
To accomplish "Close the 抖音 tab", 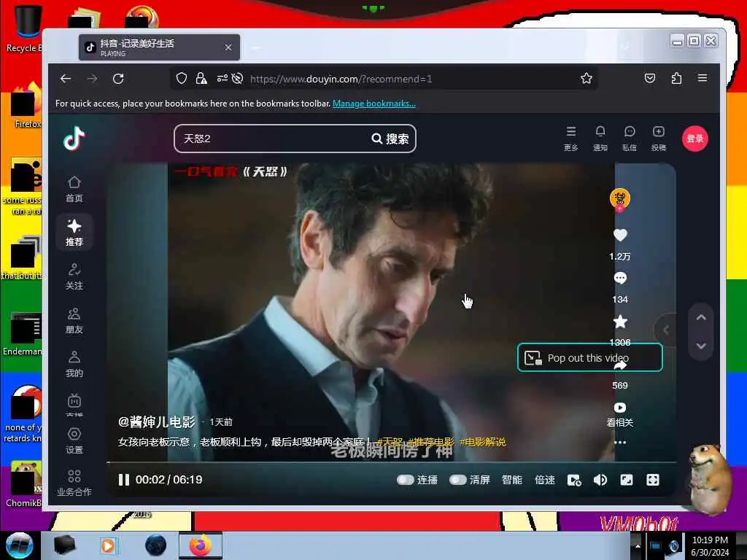I will tap(228, 47).
